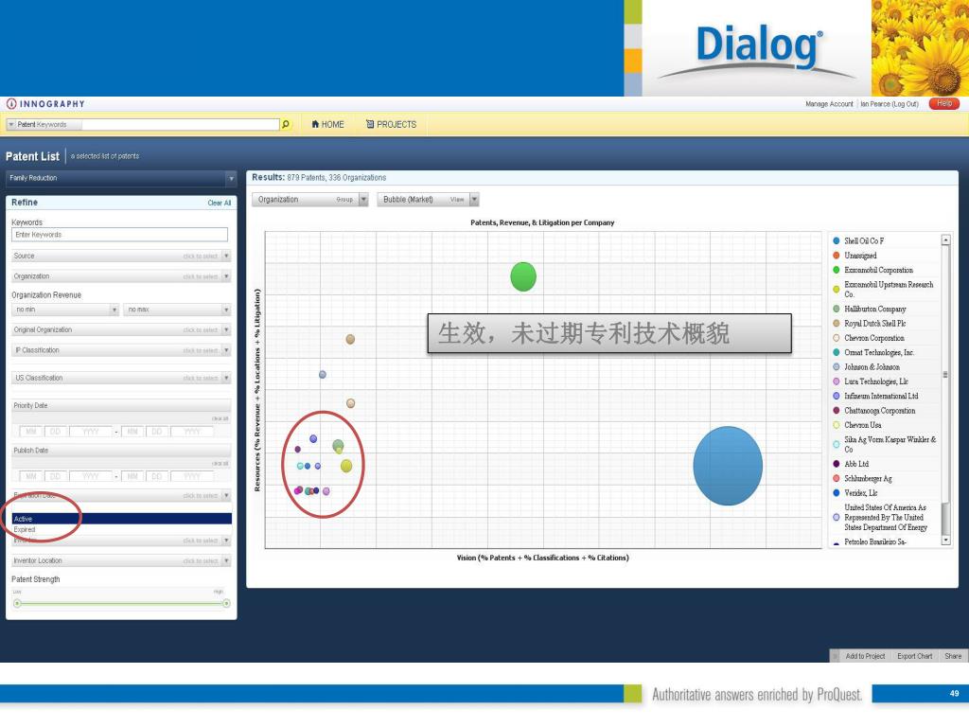Image resolution: width=969 pixels, height=727 pixels.
Task: Select Schlumberger Ag in legend
Action: [x=868, y=478]
